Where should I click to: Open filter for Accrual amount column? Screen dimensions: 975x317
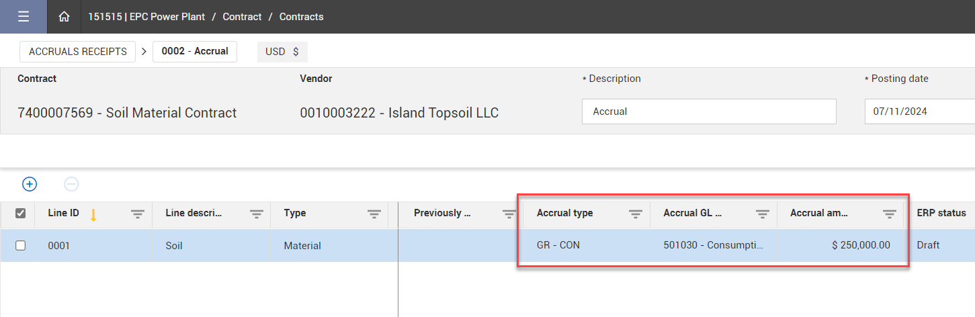click(890, 214)
